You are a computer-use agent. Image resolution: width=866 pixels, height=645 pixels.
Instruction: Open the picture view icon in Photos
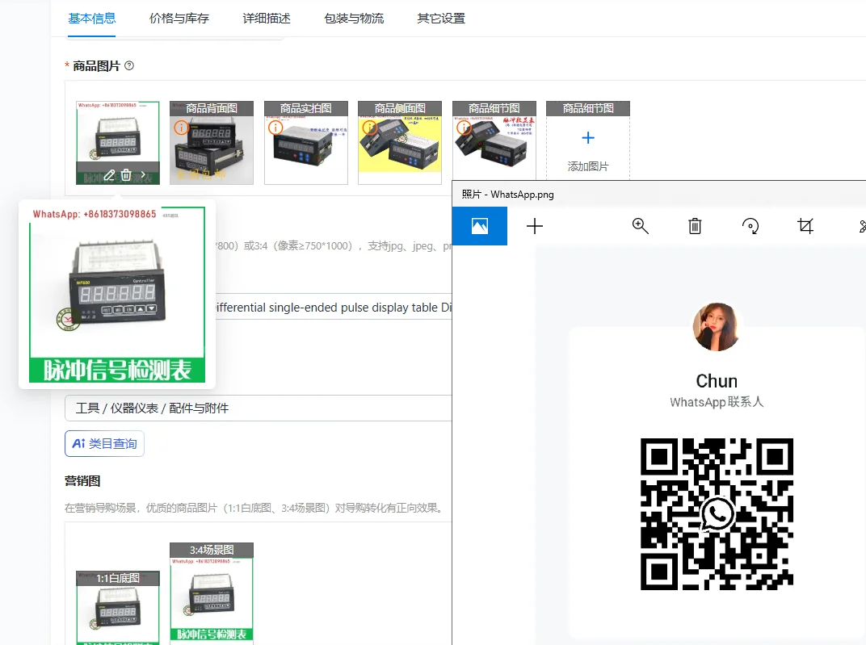click(x=479, y=226)
